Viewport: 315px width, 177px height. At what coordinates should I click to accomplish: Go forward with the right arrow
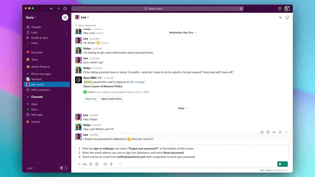(x=58, y=9)
